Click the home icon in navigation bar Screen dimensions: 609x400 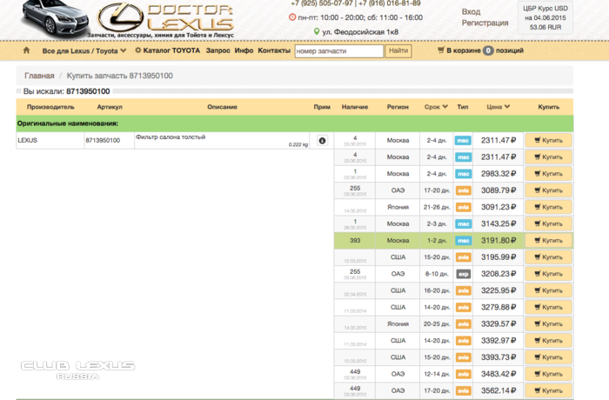tap(27, 51)
